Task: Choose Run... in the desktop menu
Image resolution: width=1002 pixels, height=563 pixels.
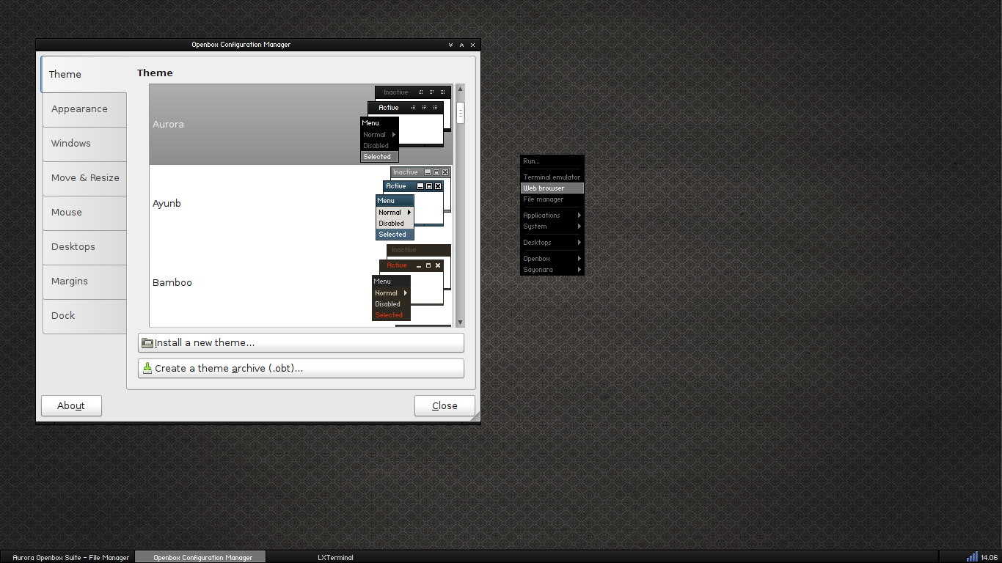Action: click(x=552, y=161)
